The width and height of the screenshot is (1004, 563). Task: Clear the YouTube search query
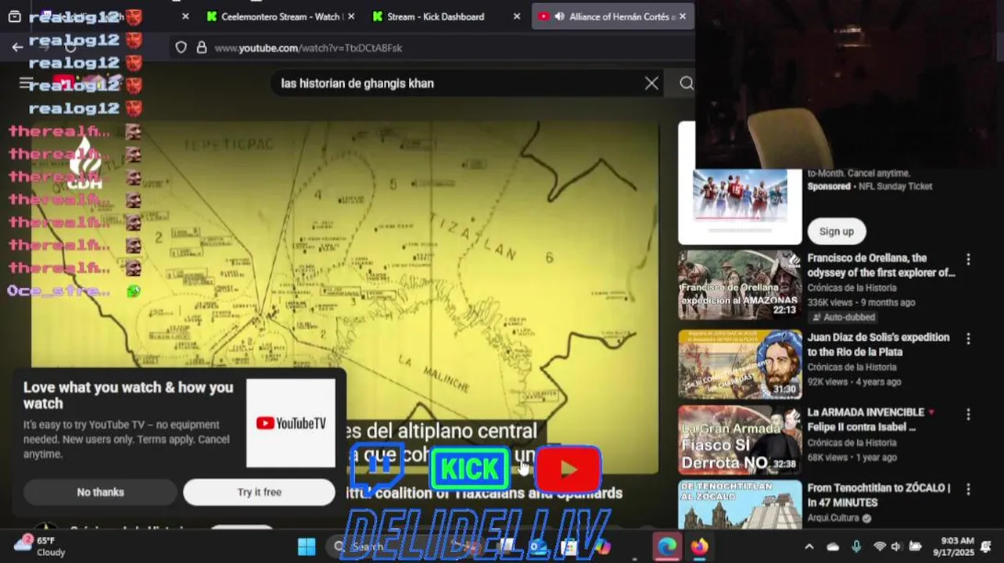(651, 84)
